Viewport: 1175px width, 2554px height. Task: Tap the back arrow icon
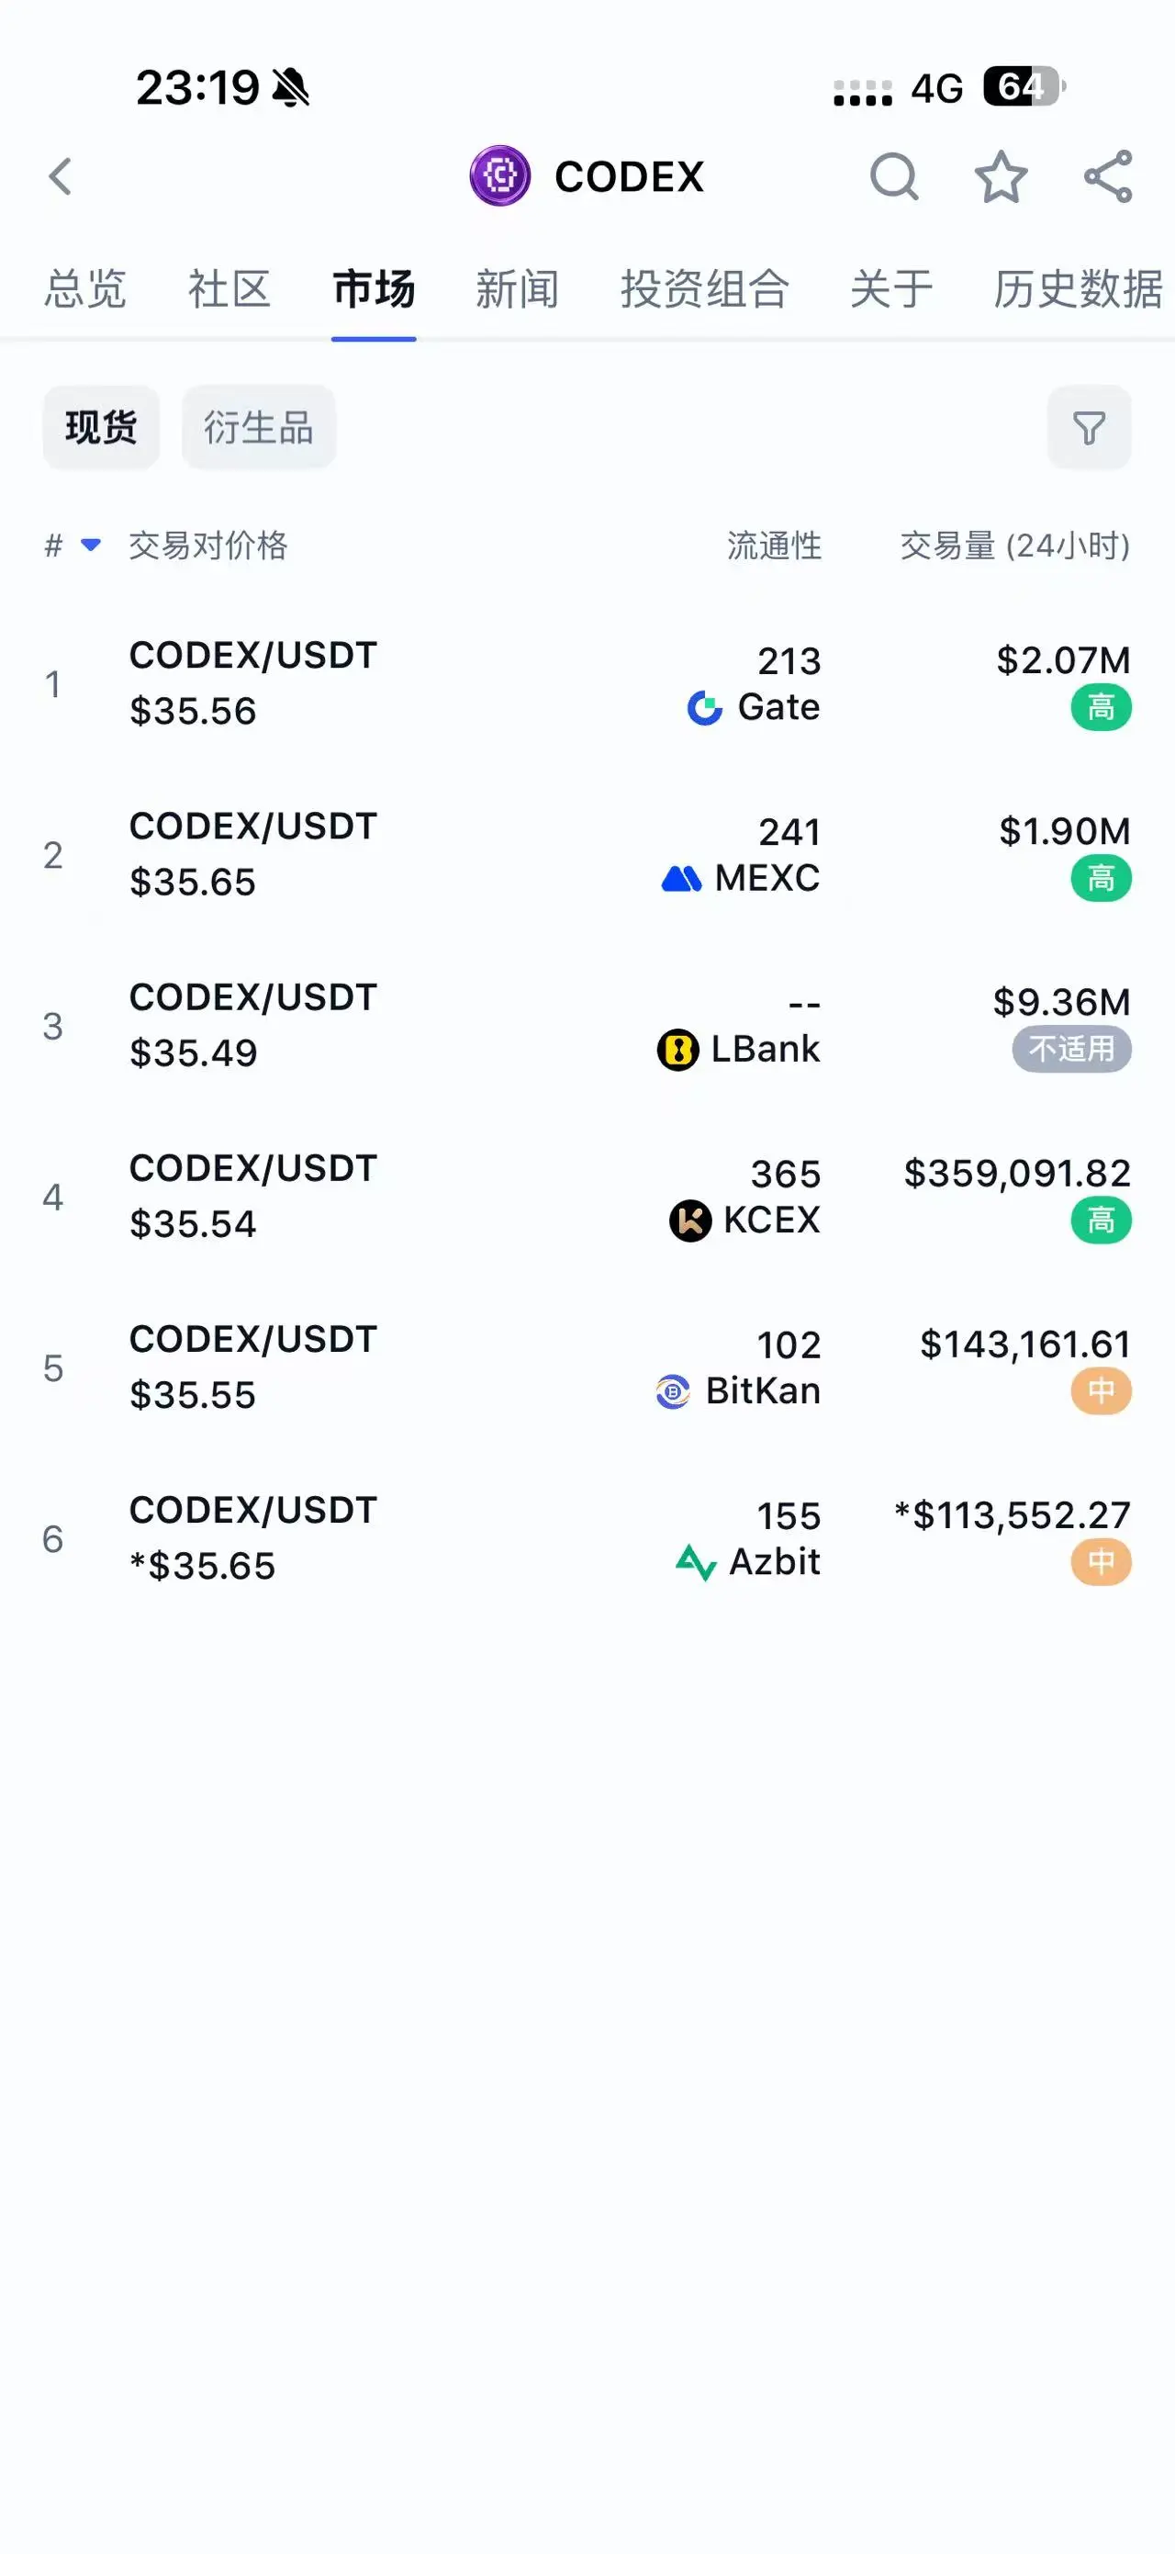tap(61, 177)
